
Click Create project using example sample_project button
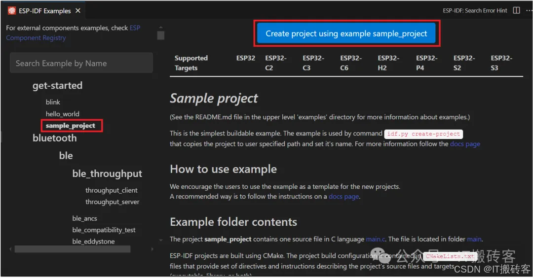[346, 33]
